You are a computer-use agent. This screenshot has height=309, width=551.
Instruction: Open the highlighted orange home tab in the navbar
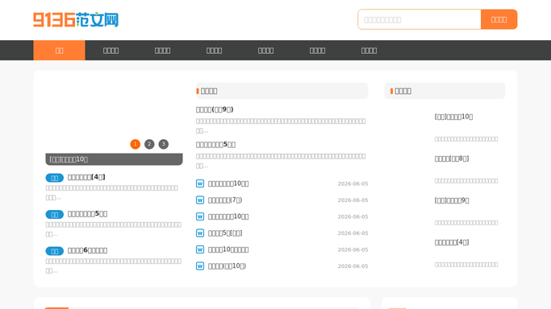click(x=60, y=51)
